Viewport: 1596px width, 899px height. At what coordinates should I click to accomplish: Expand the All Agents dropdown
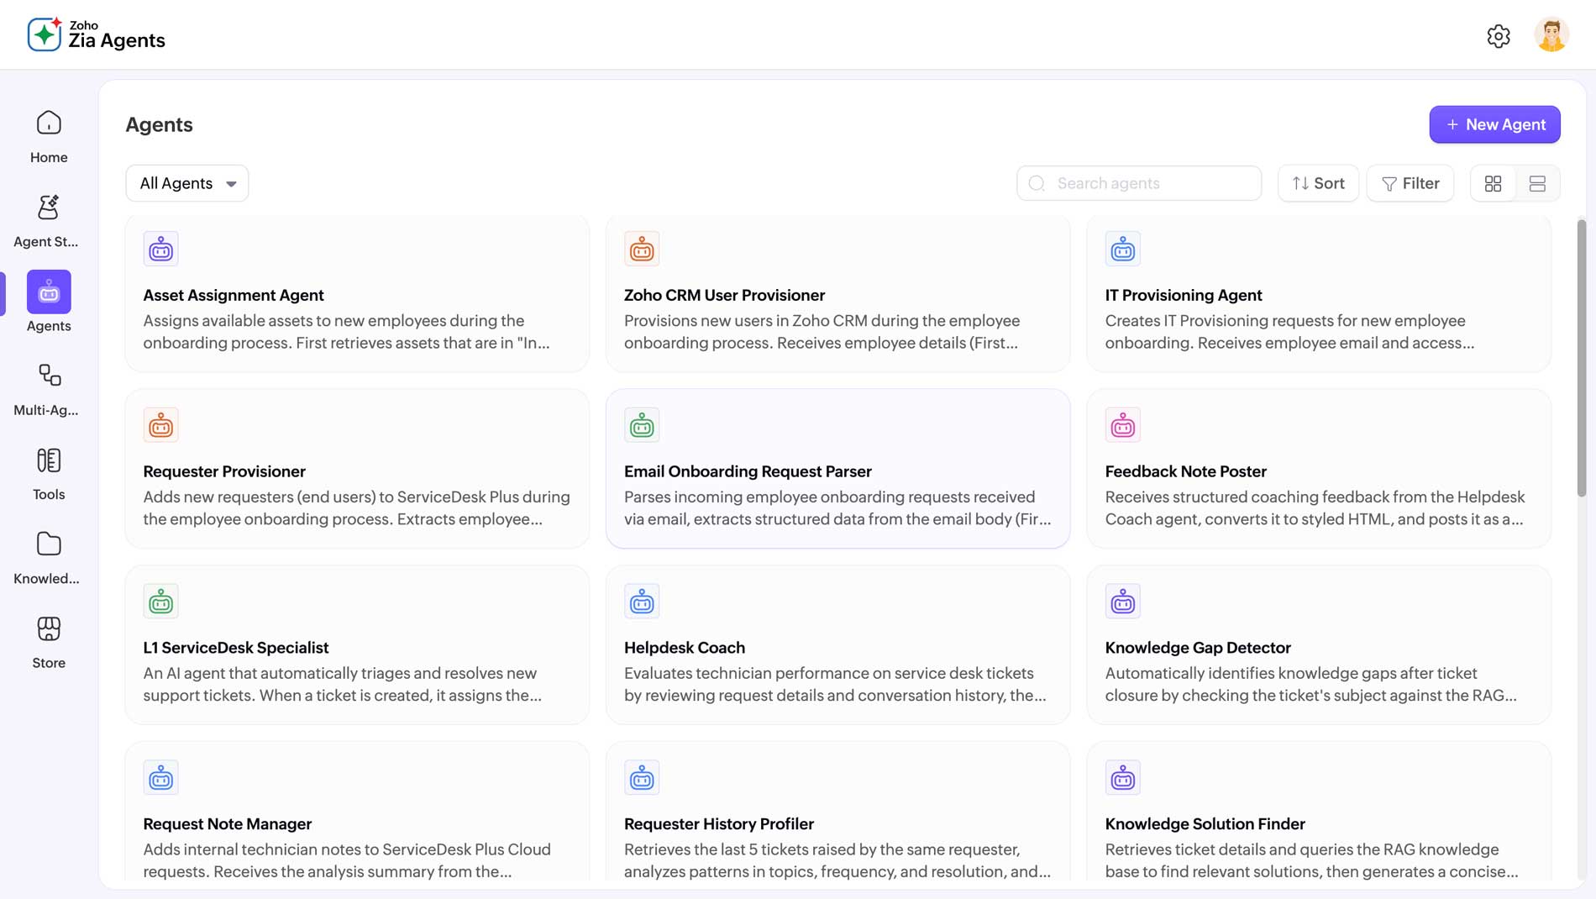coord(186,183)
